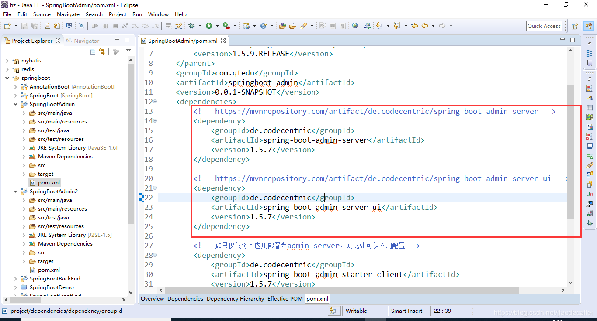The image size is (597, 321).
Task: Launch Debug with the bug icon
Action: click(x=191, y=26)
